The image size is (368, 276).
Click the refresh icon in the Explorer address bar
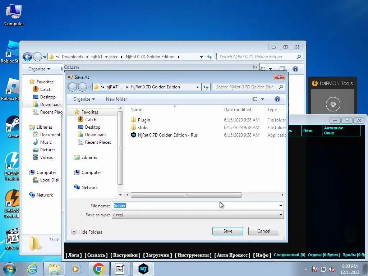(210, 57)
